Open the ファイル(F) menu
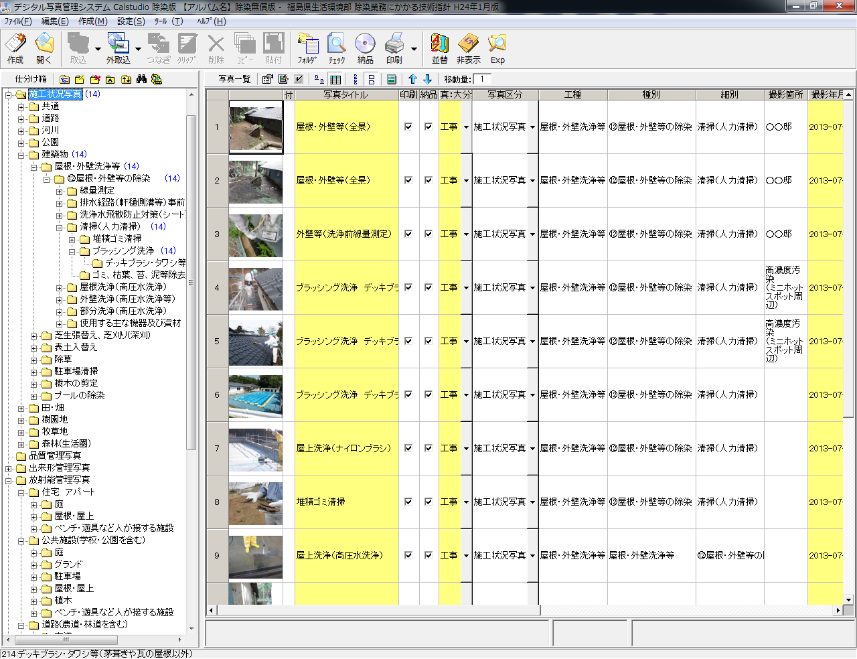Viewport: 857px width, 659px height. click(18, 21)
